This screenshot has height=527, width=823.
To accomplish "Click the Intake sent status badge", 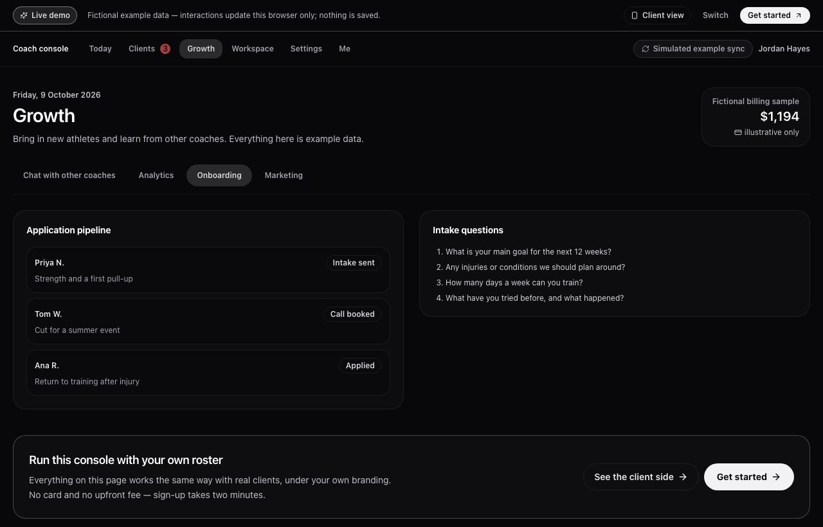I will (354, 263).
